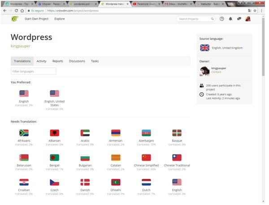This screenshot has width=269, height=205.
Task: Select the Belarusian flag
Action: point(24,158)
